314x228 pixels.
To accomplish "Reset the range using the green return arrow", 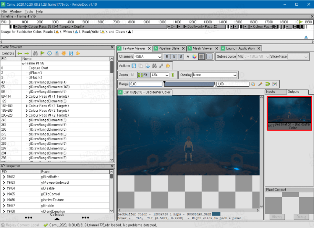I will point(267,84).
